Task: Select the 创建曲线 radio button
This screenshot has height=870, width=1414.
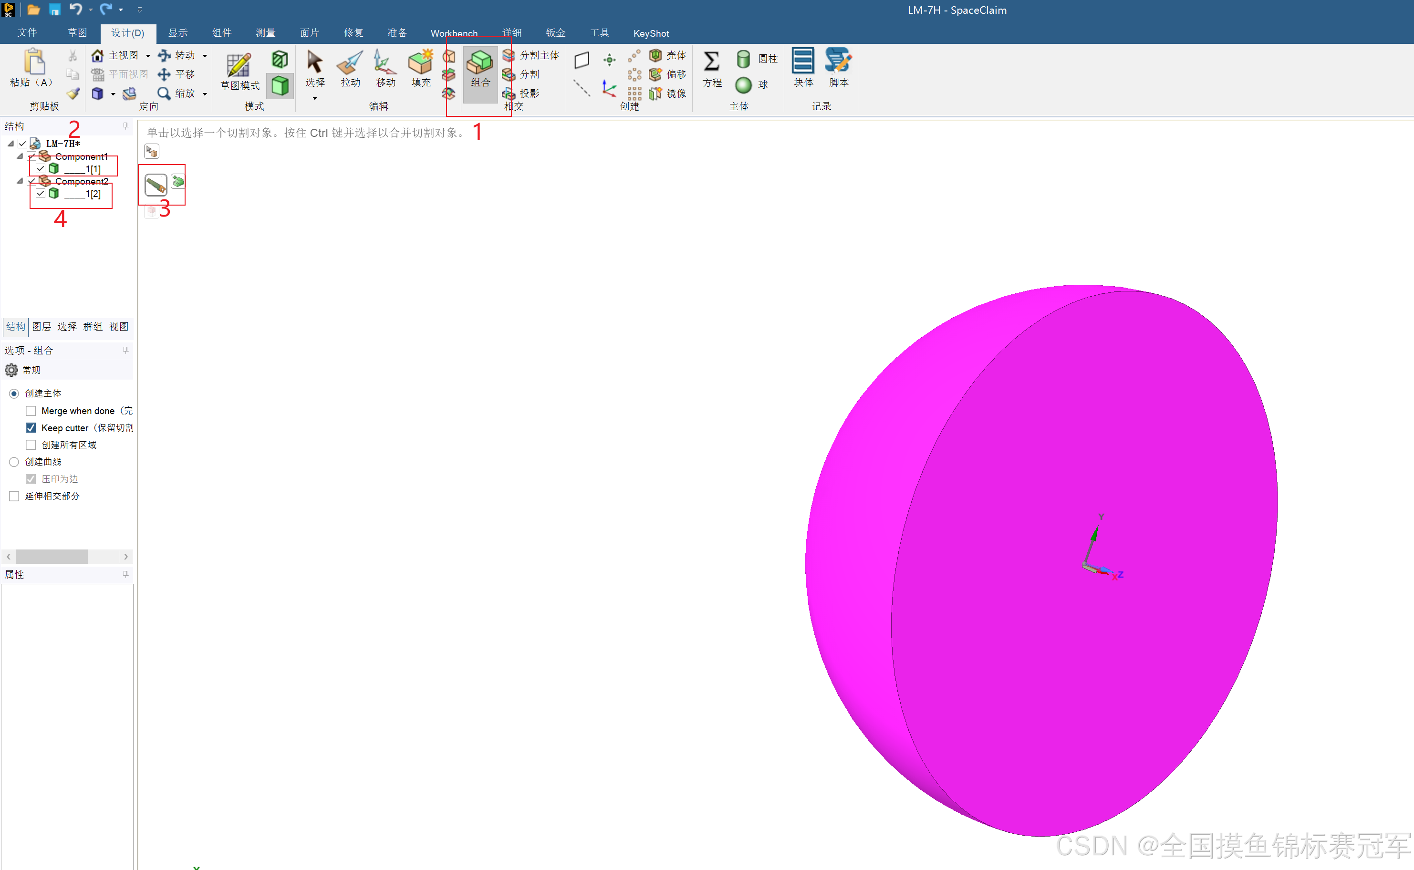Action: click(x=14, y=462)
